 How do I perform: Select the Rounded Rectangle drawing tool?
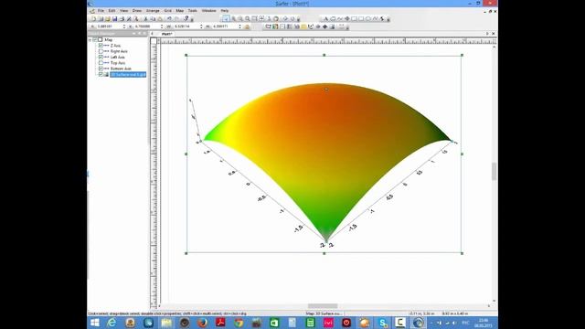pyautogui.click(x=361, y=18)
